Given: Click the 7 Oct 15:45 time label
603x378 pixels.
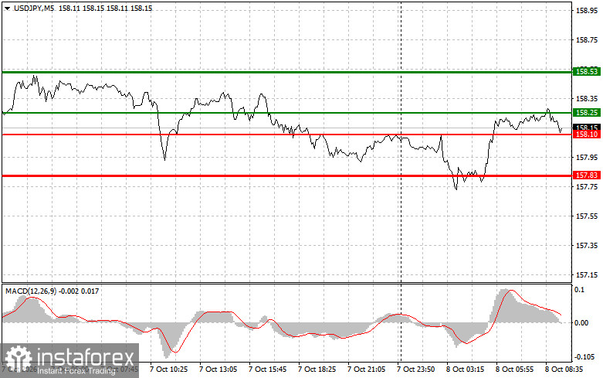Looking at the screenshot, I should pos(268,369).
